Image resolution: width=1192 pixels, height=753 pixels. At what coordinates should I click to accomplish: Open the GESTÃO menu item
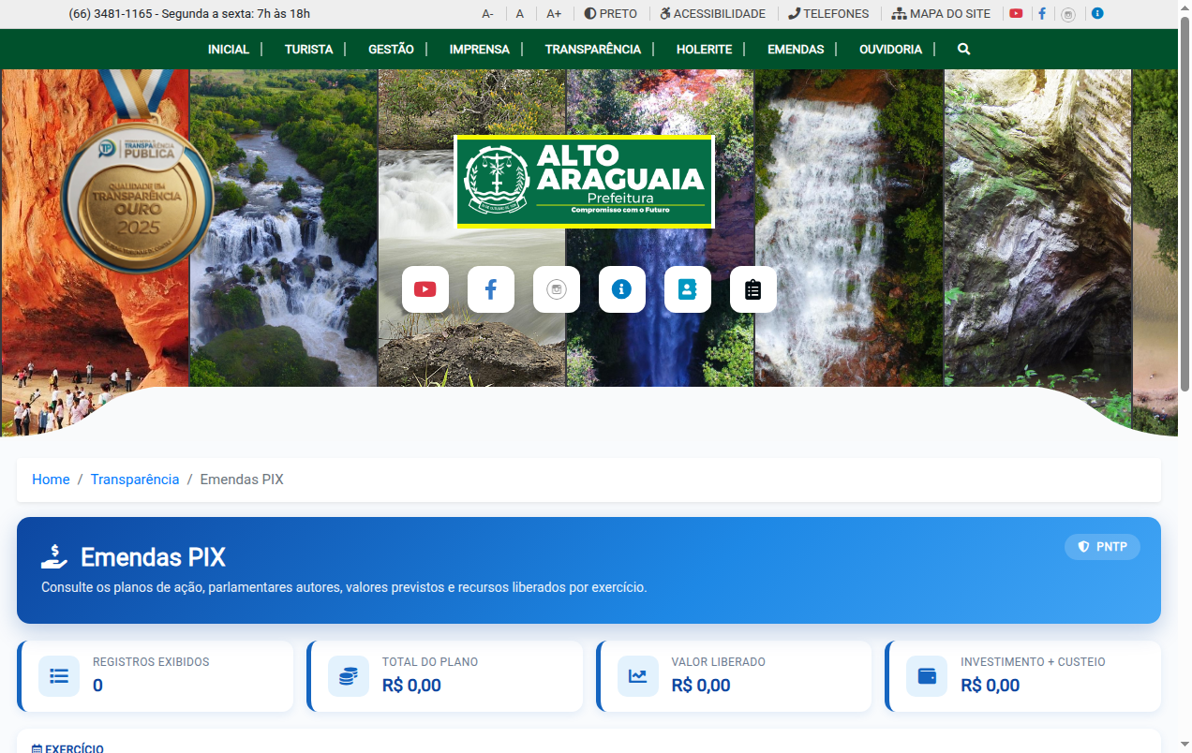click(391, 49)
